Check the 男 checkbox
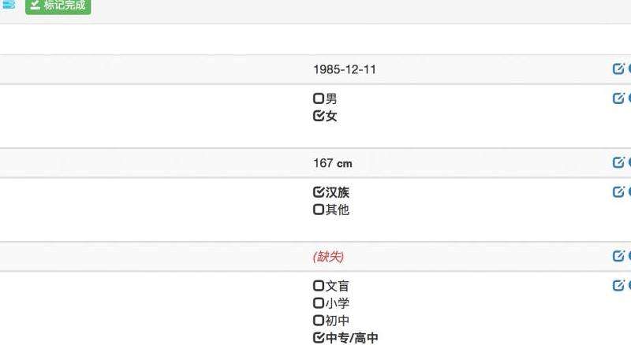Image resolution: width=631 pixels, height=345 pixels. 319,98
